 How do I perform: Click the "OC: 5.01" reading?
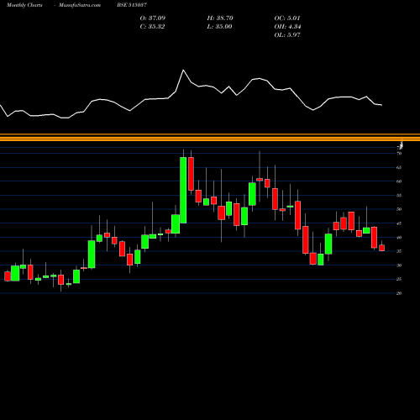[287, 18]
